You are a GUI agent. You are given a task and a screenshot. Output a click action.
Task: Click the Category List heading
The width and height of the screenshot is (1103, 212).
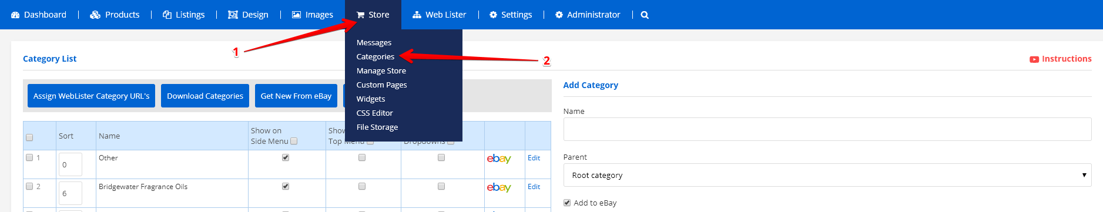(x=49, y=59)
